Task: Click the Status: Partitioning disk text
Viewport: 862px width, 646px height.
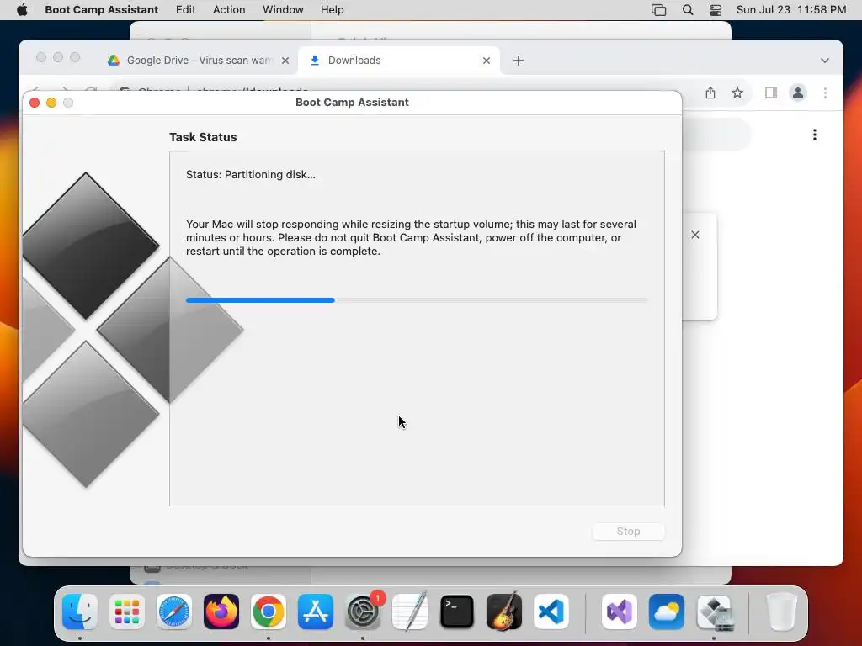Action: pyautogui.click(x=251, y=175)
